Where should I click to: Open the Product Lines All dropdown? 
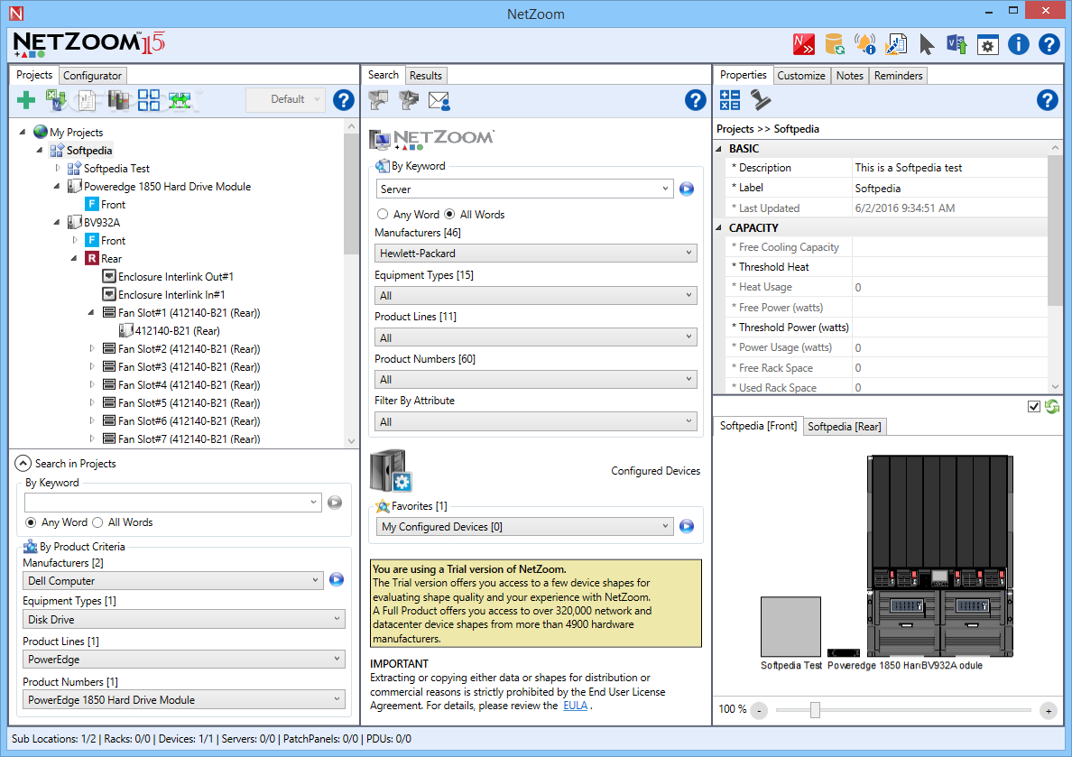pos(536,337)
